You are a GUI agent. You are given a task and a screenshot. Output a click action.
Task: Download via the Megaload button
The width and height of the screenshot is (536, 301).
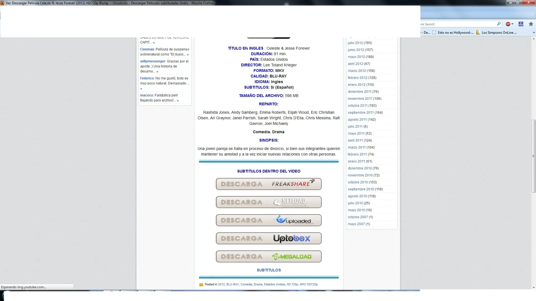point(269,256)
